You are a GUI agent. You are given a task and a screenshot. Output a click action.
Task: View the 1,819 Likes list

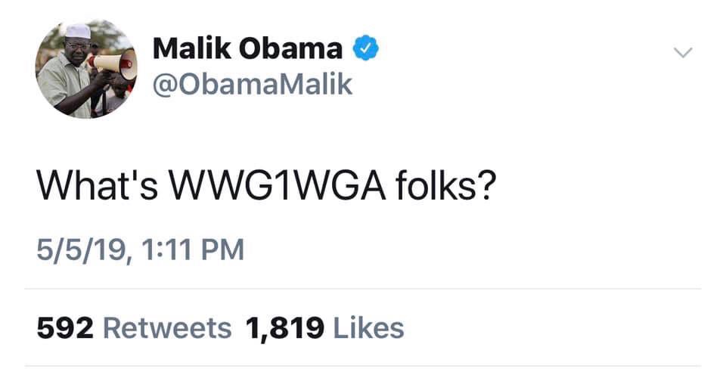pos(324,328)
